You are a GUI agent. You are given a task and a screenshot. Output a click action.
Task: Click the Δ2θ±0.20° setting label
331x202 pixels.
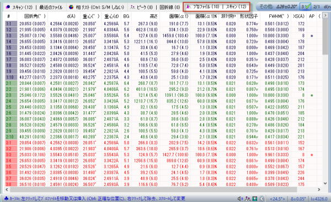(286, 7)
